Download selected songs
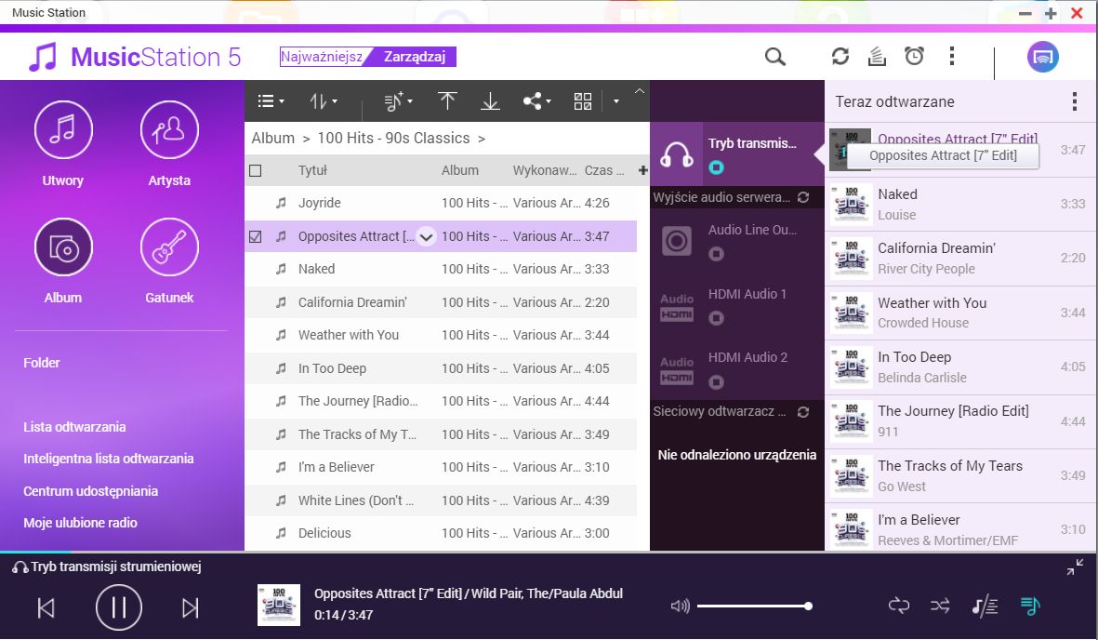1098x640 pixels. 490,101
